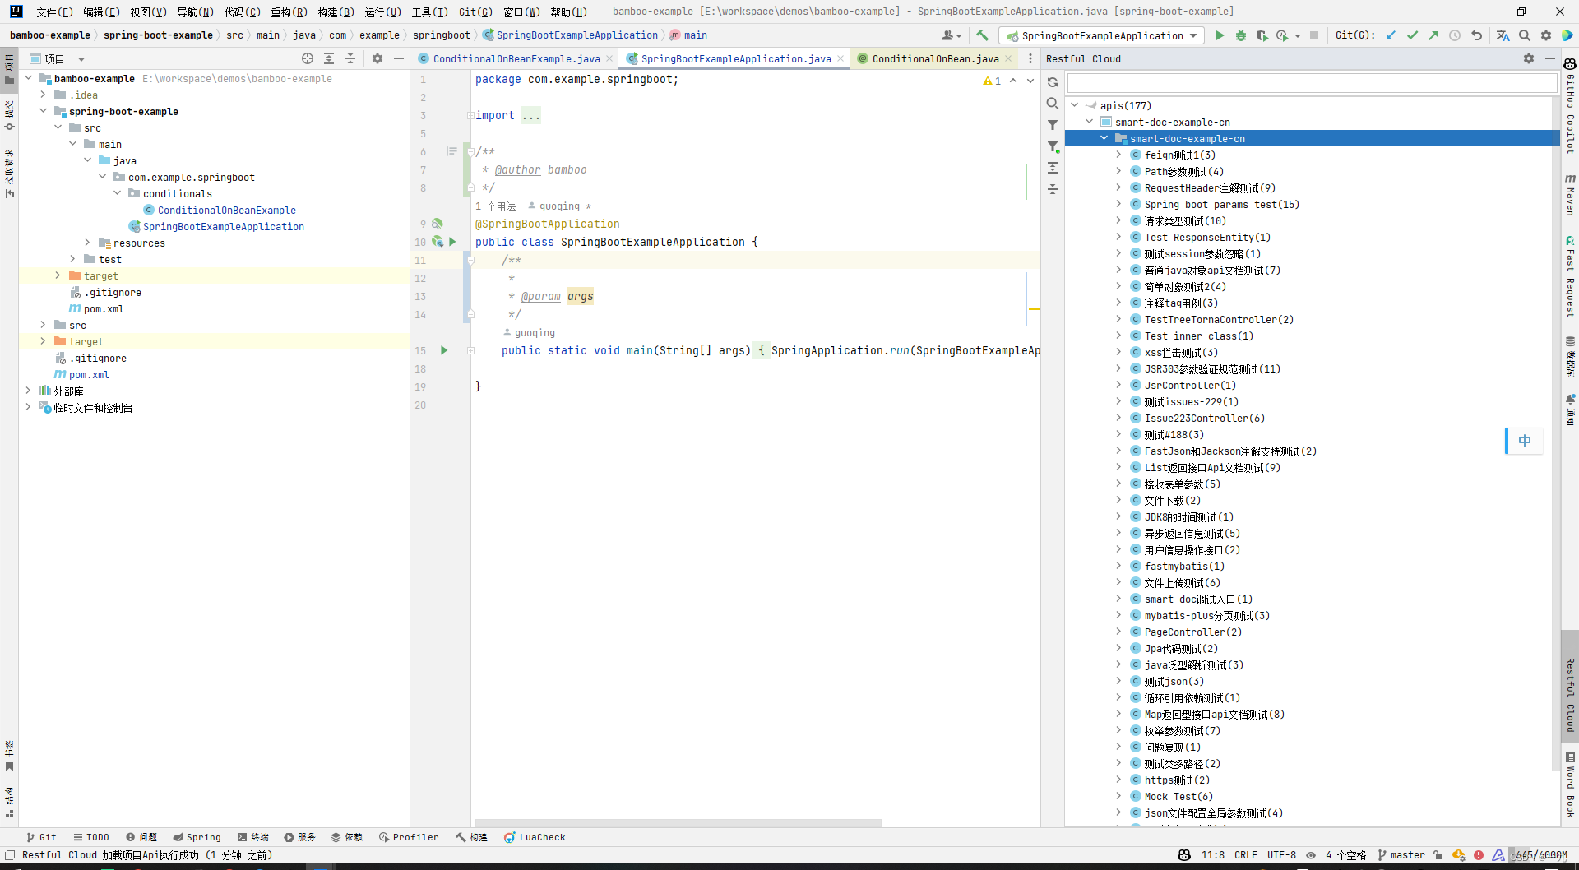Update project via Git pull arrow
Image resolution: width=1579 pixels, height=870 pixels.
[x=1391, y=35]
